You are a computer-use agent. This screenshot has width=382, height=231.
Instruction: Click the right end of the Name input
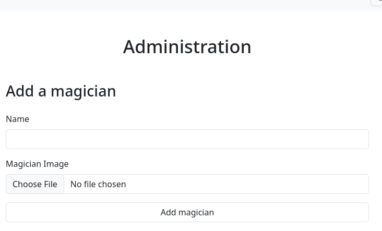coord(360,139)
